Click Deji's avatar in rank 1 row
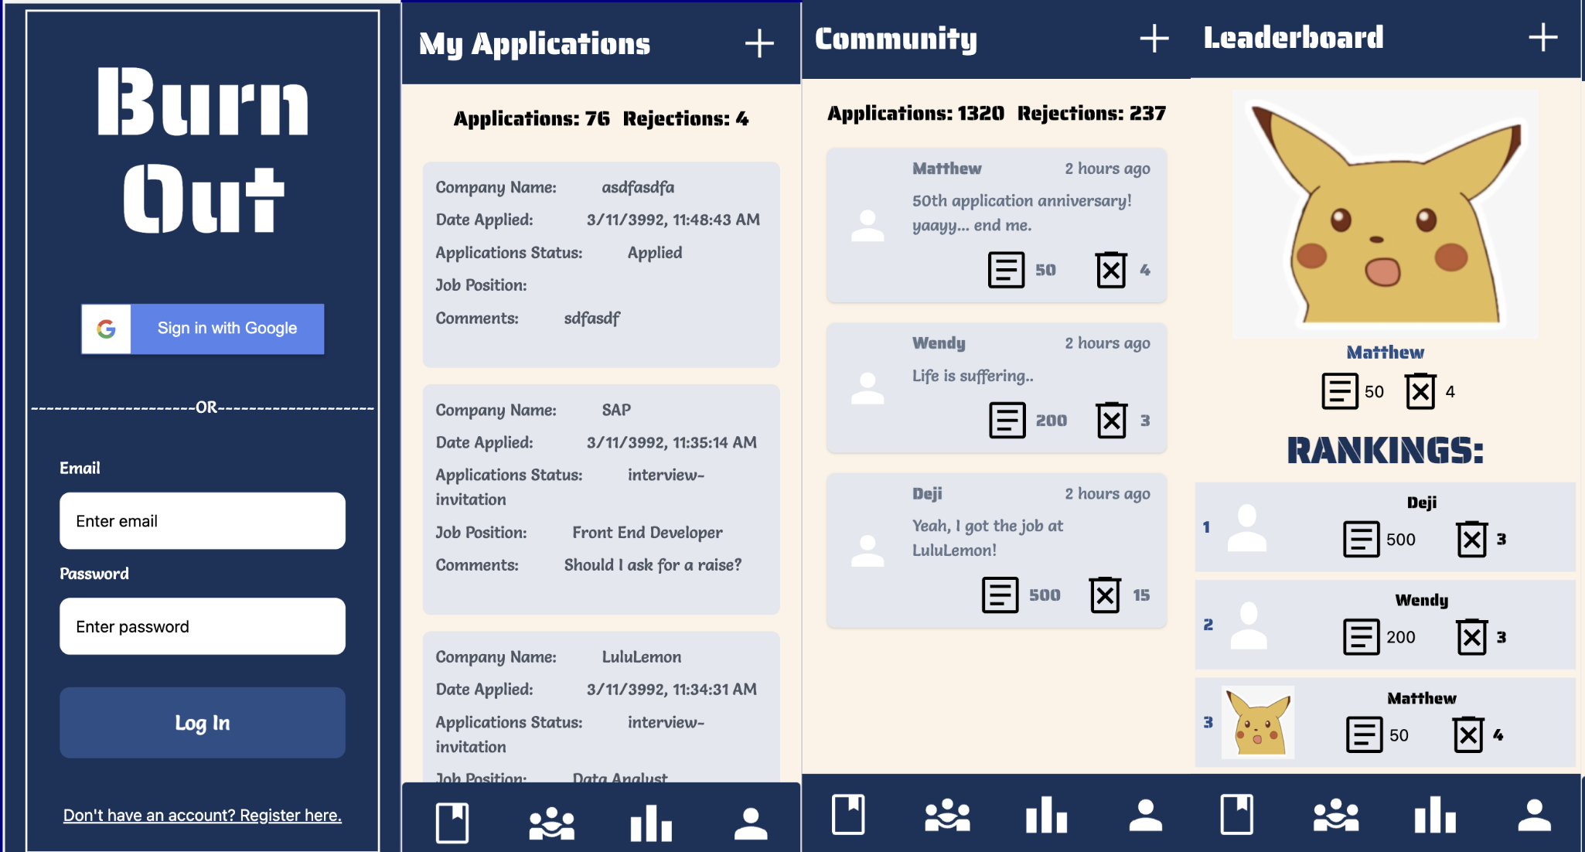This screenshot has width=1585, height=852. [1247, 527]
